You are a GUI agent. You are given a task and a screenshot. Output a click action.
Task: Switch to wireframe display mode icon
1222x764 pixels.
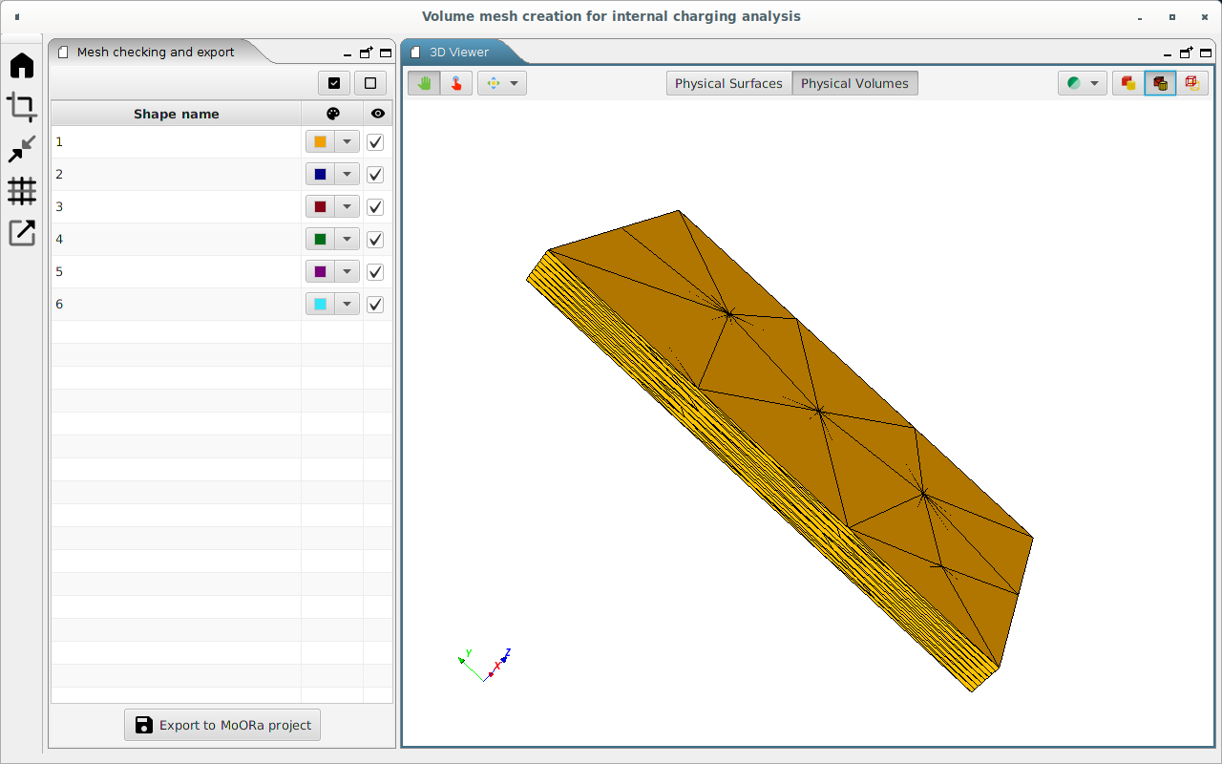(1191, 83)
